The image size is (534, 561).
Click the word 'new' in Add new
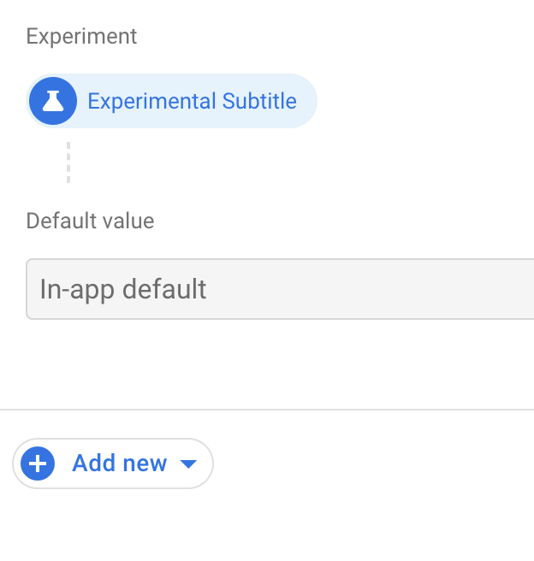[x=145, y=464]
